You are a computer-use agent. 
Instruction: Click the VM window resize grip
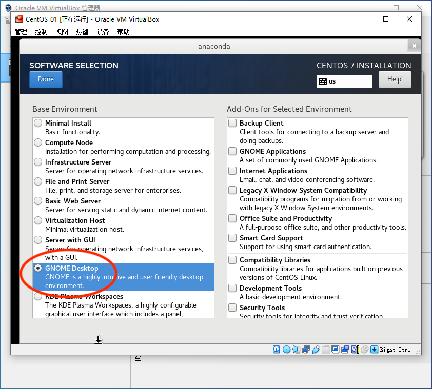[418, 351]
